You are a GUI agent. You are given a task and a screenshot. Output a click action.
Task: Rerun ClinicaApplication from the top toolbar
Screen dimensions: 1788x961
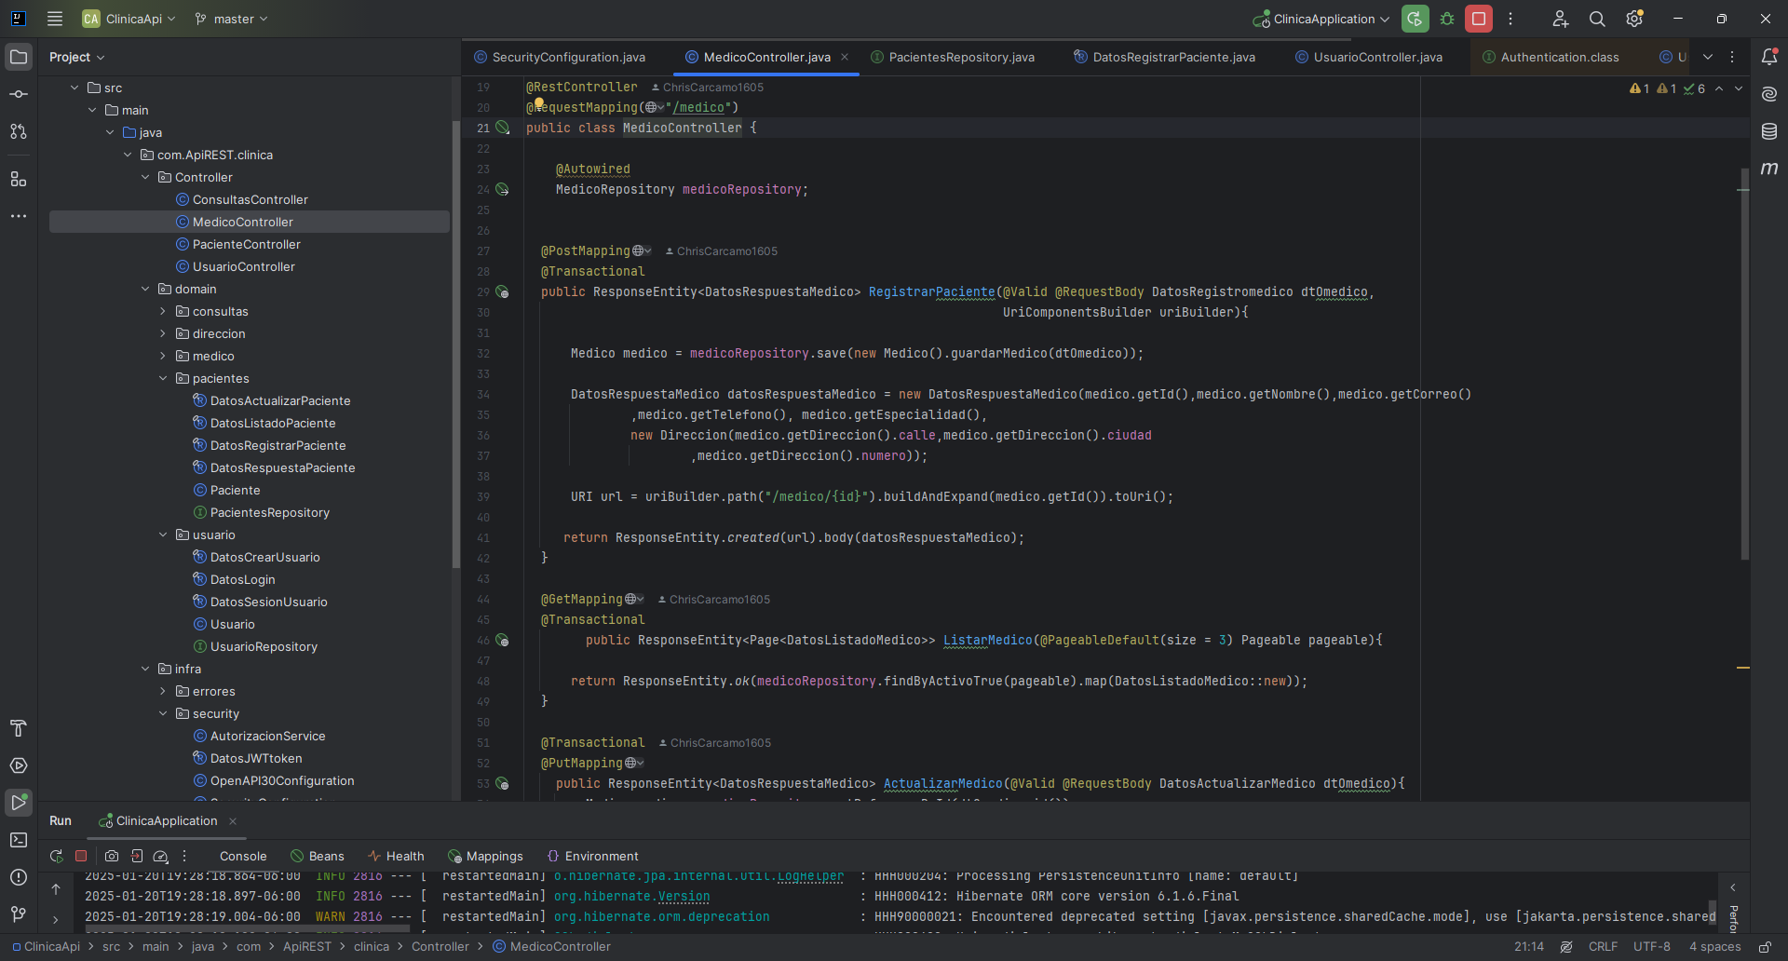1415,19
